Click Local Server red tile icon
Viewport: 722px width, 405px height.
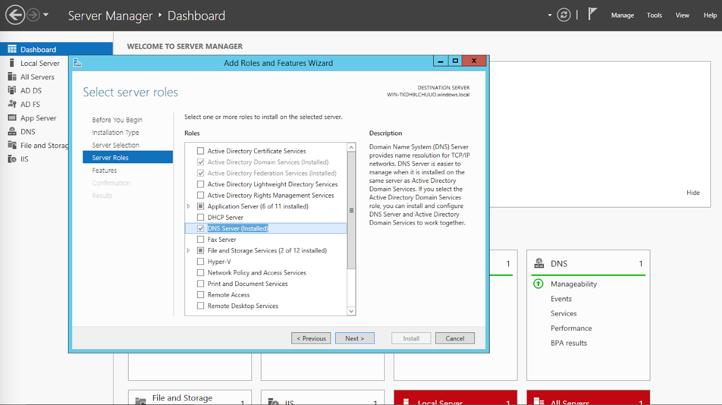tap(406, 401)
